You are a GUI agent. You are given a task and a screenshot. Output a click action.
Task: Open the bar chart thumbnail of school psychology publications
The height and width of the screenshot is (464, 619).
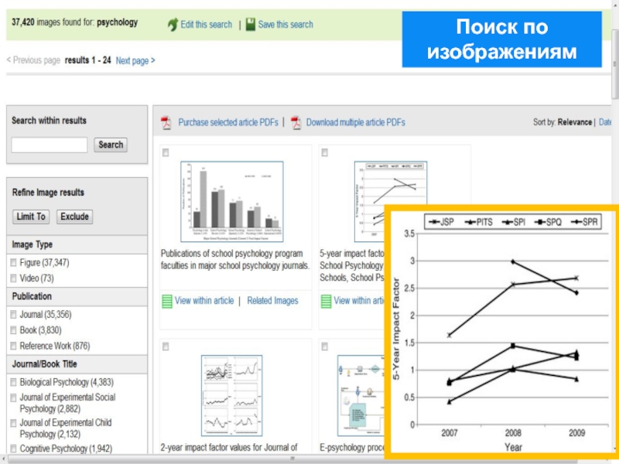(x=232, y=201)
